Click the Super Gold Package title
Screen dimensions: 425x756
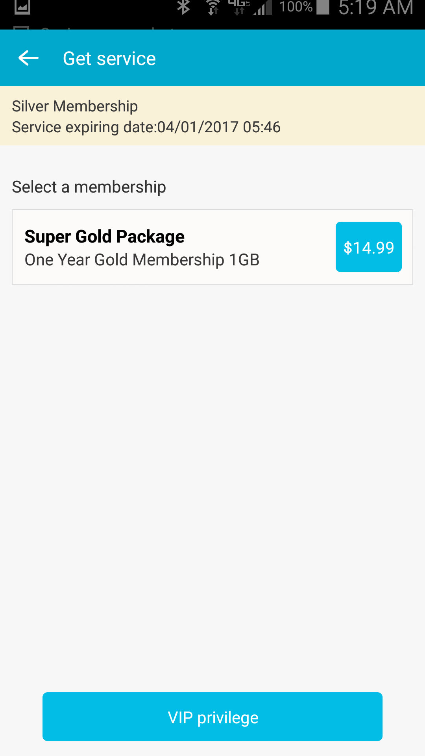(x=104, y=237)
